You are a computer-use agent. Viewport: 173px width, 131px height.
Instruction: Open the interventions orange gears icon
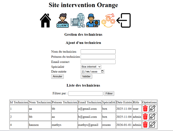[x=108, y=20]
